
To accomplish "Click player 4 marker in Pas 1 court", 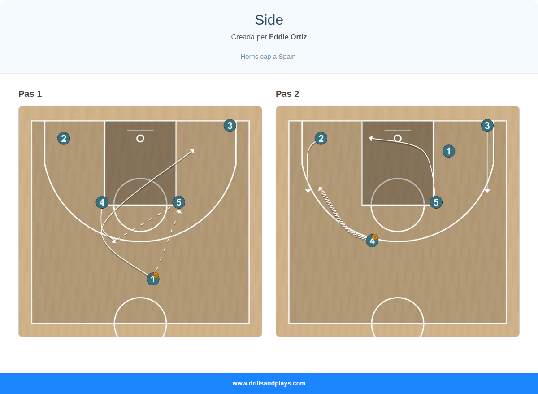I will 102,202.
